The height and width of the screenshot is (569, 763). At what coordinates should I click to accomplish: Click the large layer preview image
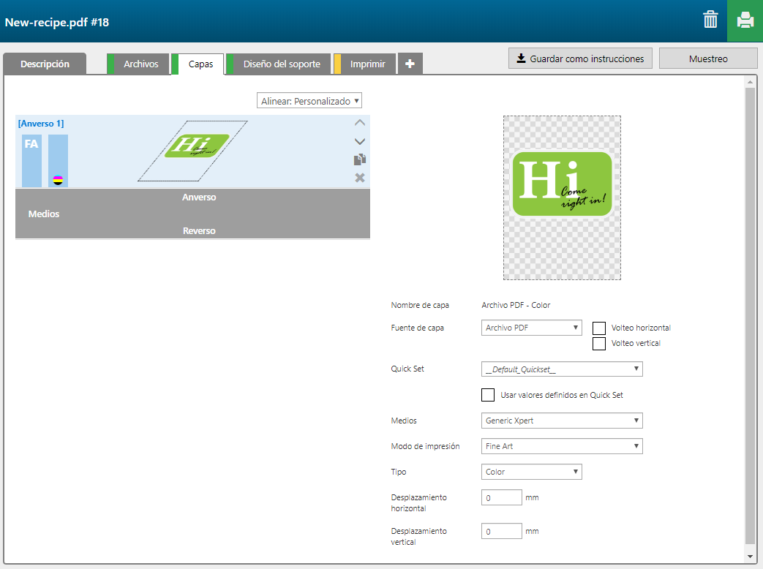tap(562, 198)
